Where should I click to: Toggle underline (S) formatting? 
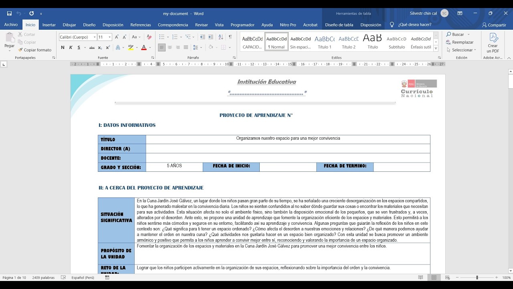pos(79,47)
